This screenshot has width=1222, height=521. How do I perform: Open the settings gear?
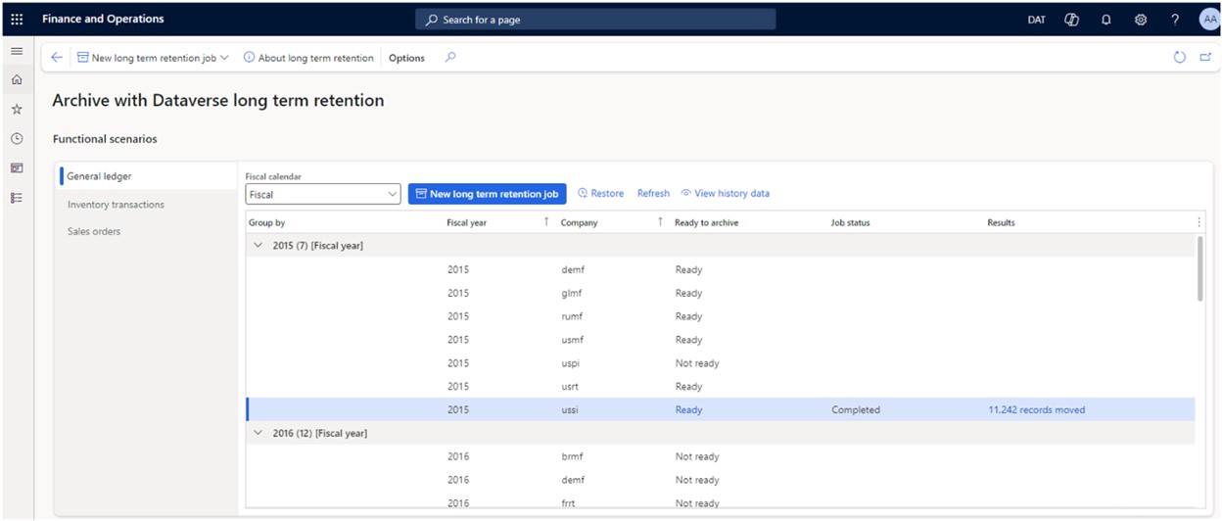(x=1141, y=19)
